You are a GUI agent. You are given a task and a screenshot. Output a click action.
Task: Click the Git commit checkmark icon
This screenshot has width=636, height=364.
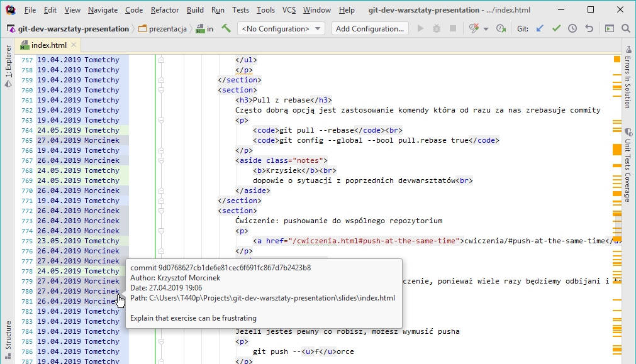click(556, 28)
